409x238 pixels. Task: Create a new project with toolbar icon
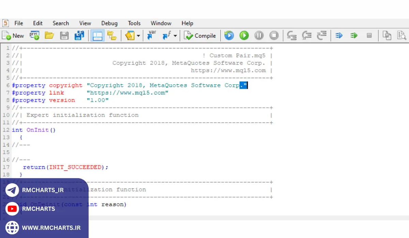tap(34, 35)
